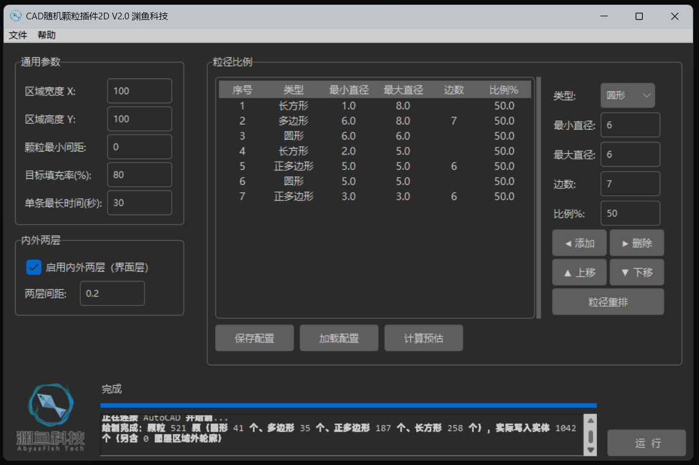Select row 1 长方形 in the table

pos(375,106)
